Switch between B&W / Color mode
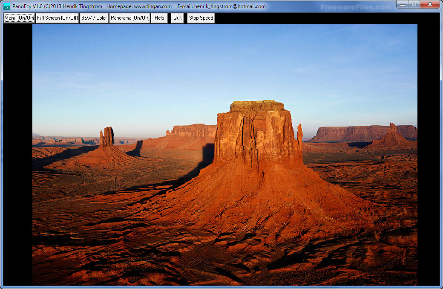The image size is (443, 289). [x=94, y=18]
